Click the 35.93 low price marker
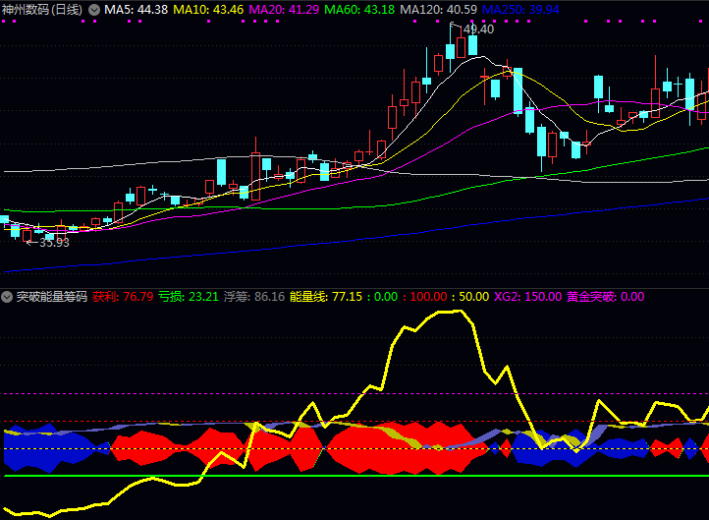The height and width of the screenshot is (520, 709). tap(54, 243)
